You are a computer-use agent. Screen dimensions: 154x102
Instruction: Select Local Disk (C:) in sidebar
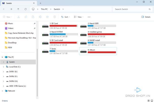click(15, 67)
